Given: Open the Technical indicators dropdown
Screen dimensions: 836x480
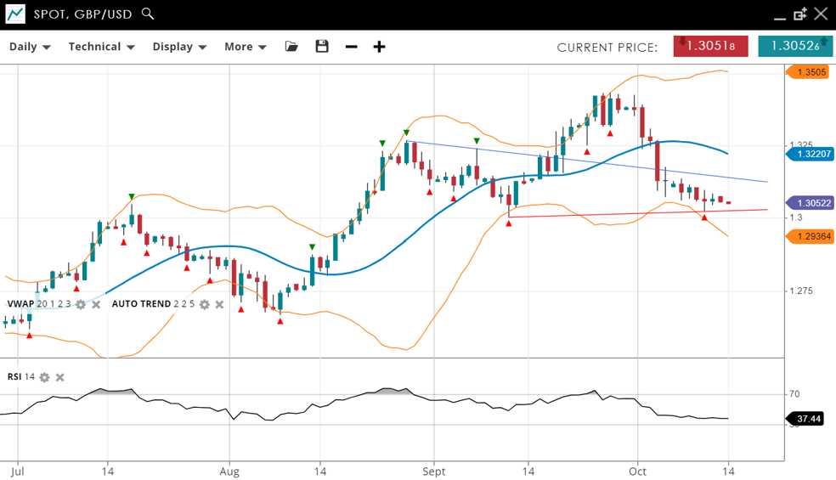Looking at the screenshot, I should pos(101,47).
